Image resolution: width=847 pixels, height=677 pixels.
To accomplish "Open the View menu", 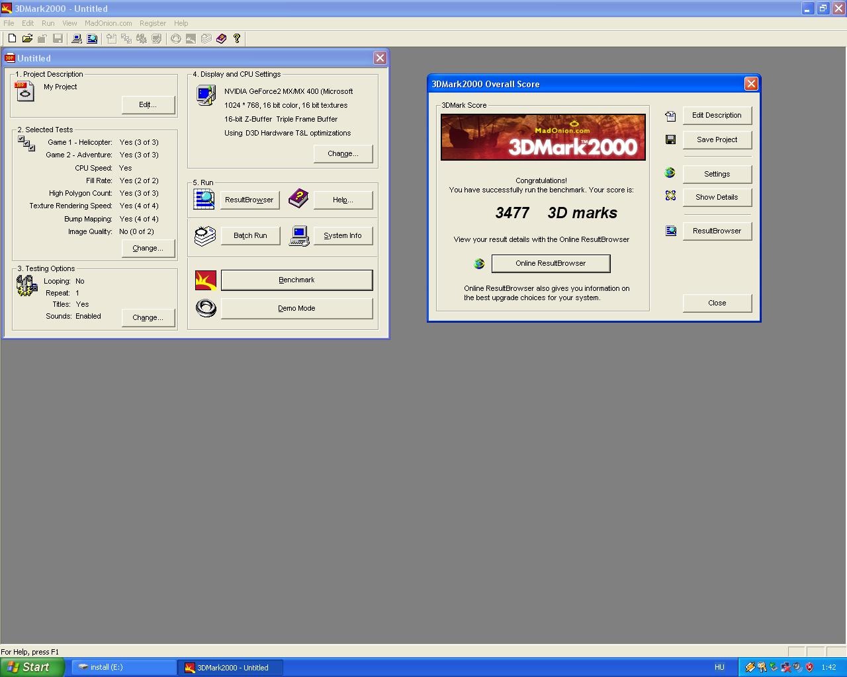I will pos(69,23).
